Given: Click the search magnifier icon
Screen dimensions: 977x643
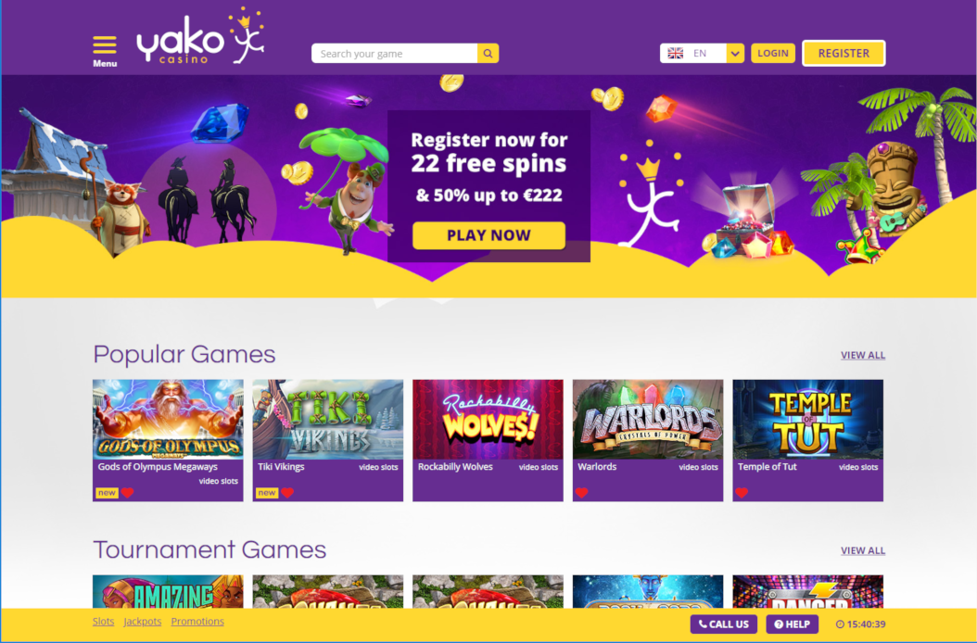Looking at the screenshot, I should pyautogui.click(x=488, y=54).
